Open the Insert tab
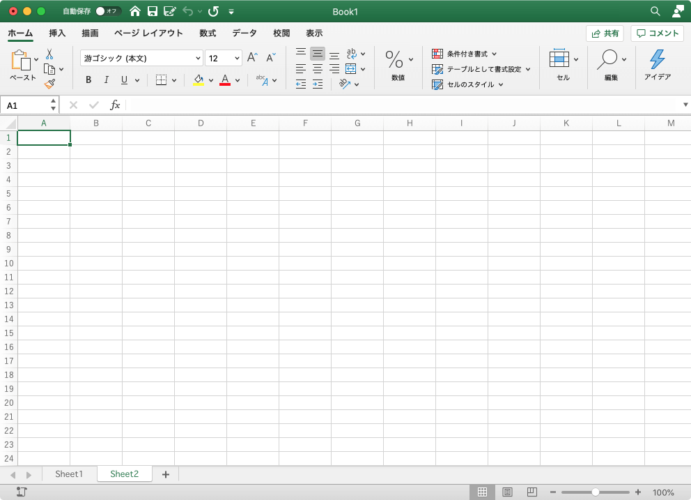 coord(57,33)
